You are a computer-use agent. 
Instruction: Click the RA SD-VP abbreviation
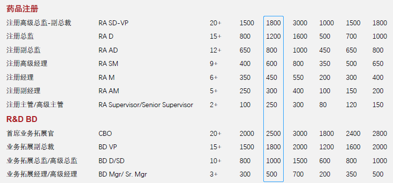114,23
